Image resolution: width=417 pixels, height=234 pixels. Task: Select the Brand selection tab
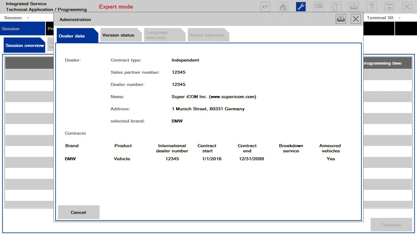208,35
